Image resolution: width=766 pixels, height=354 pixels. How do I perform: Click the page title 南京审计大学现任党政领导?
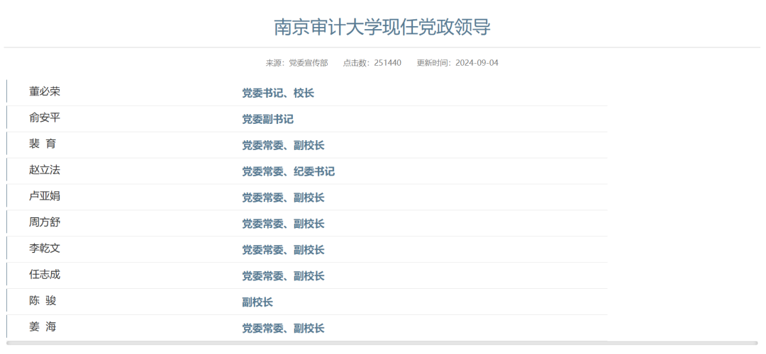tap(382, 28)
